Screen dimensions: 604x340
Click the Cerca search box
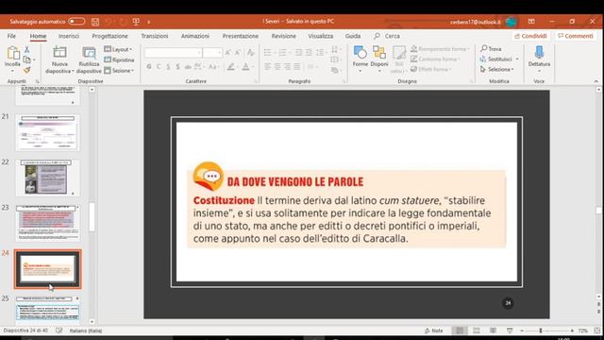[x=387, y=36]
